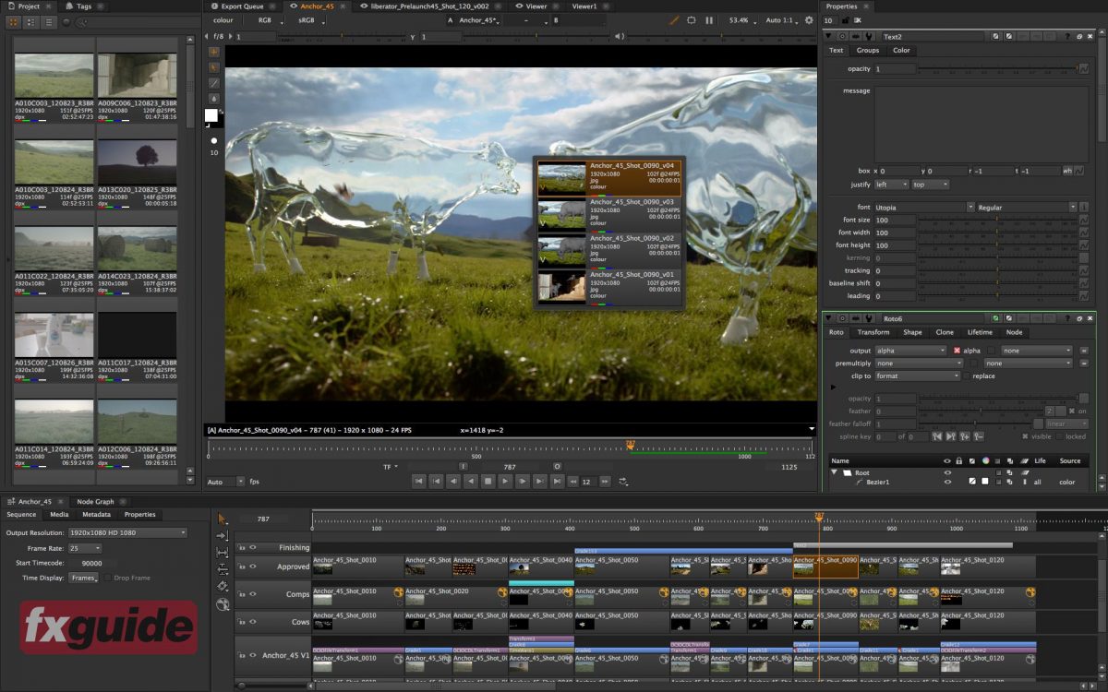
Task: Open the viewer settings gear icon
Action: click(x=810, y=19)
